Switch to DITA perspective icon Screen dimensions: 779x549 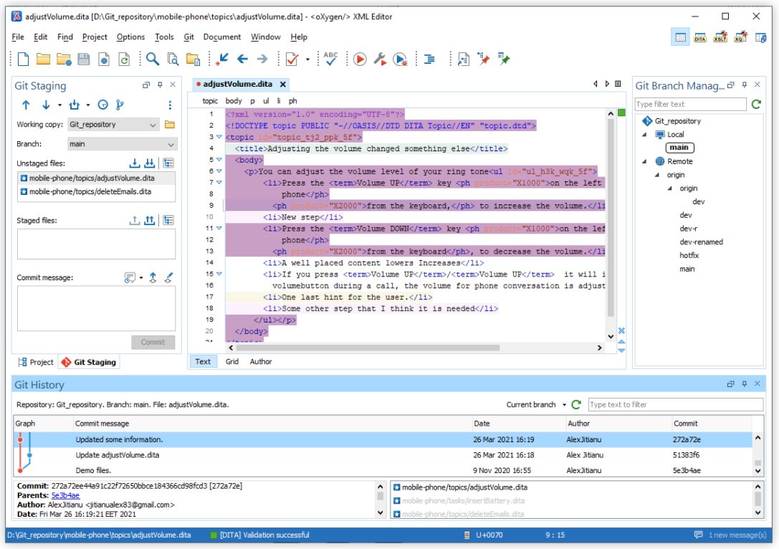point(700,37)
